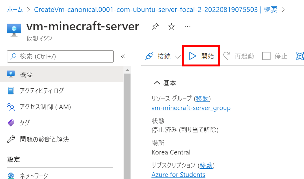Click the breadcrumb chevron after 概要
This screenshot has height=179, width=304.
tap(283, 10)
